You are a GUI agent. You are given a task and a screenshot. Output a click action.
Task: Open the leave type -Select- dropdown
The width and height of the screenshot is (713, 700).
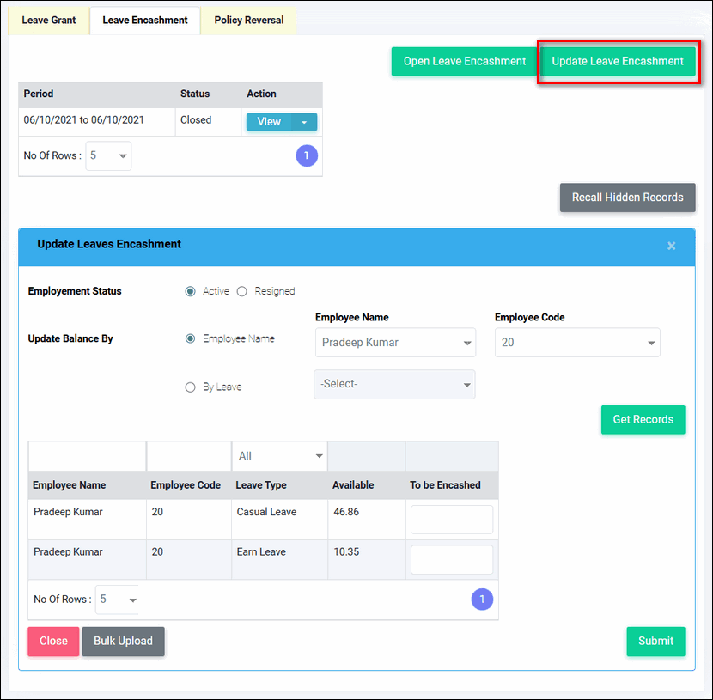click(x=394, y=384)
